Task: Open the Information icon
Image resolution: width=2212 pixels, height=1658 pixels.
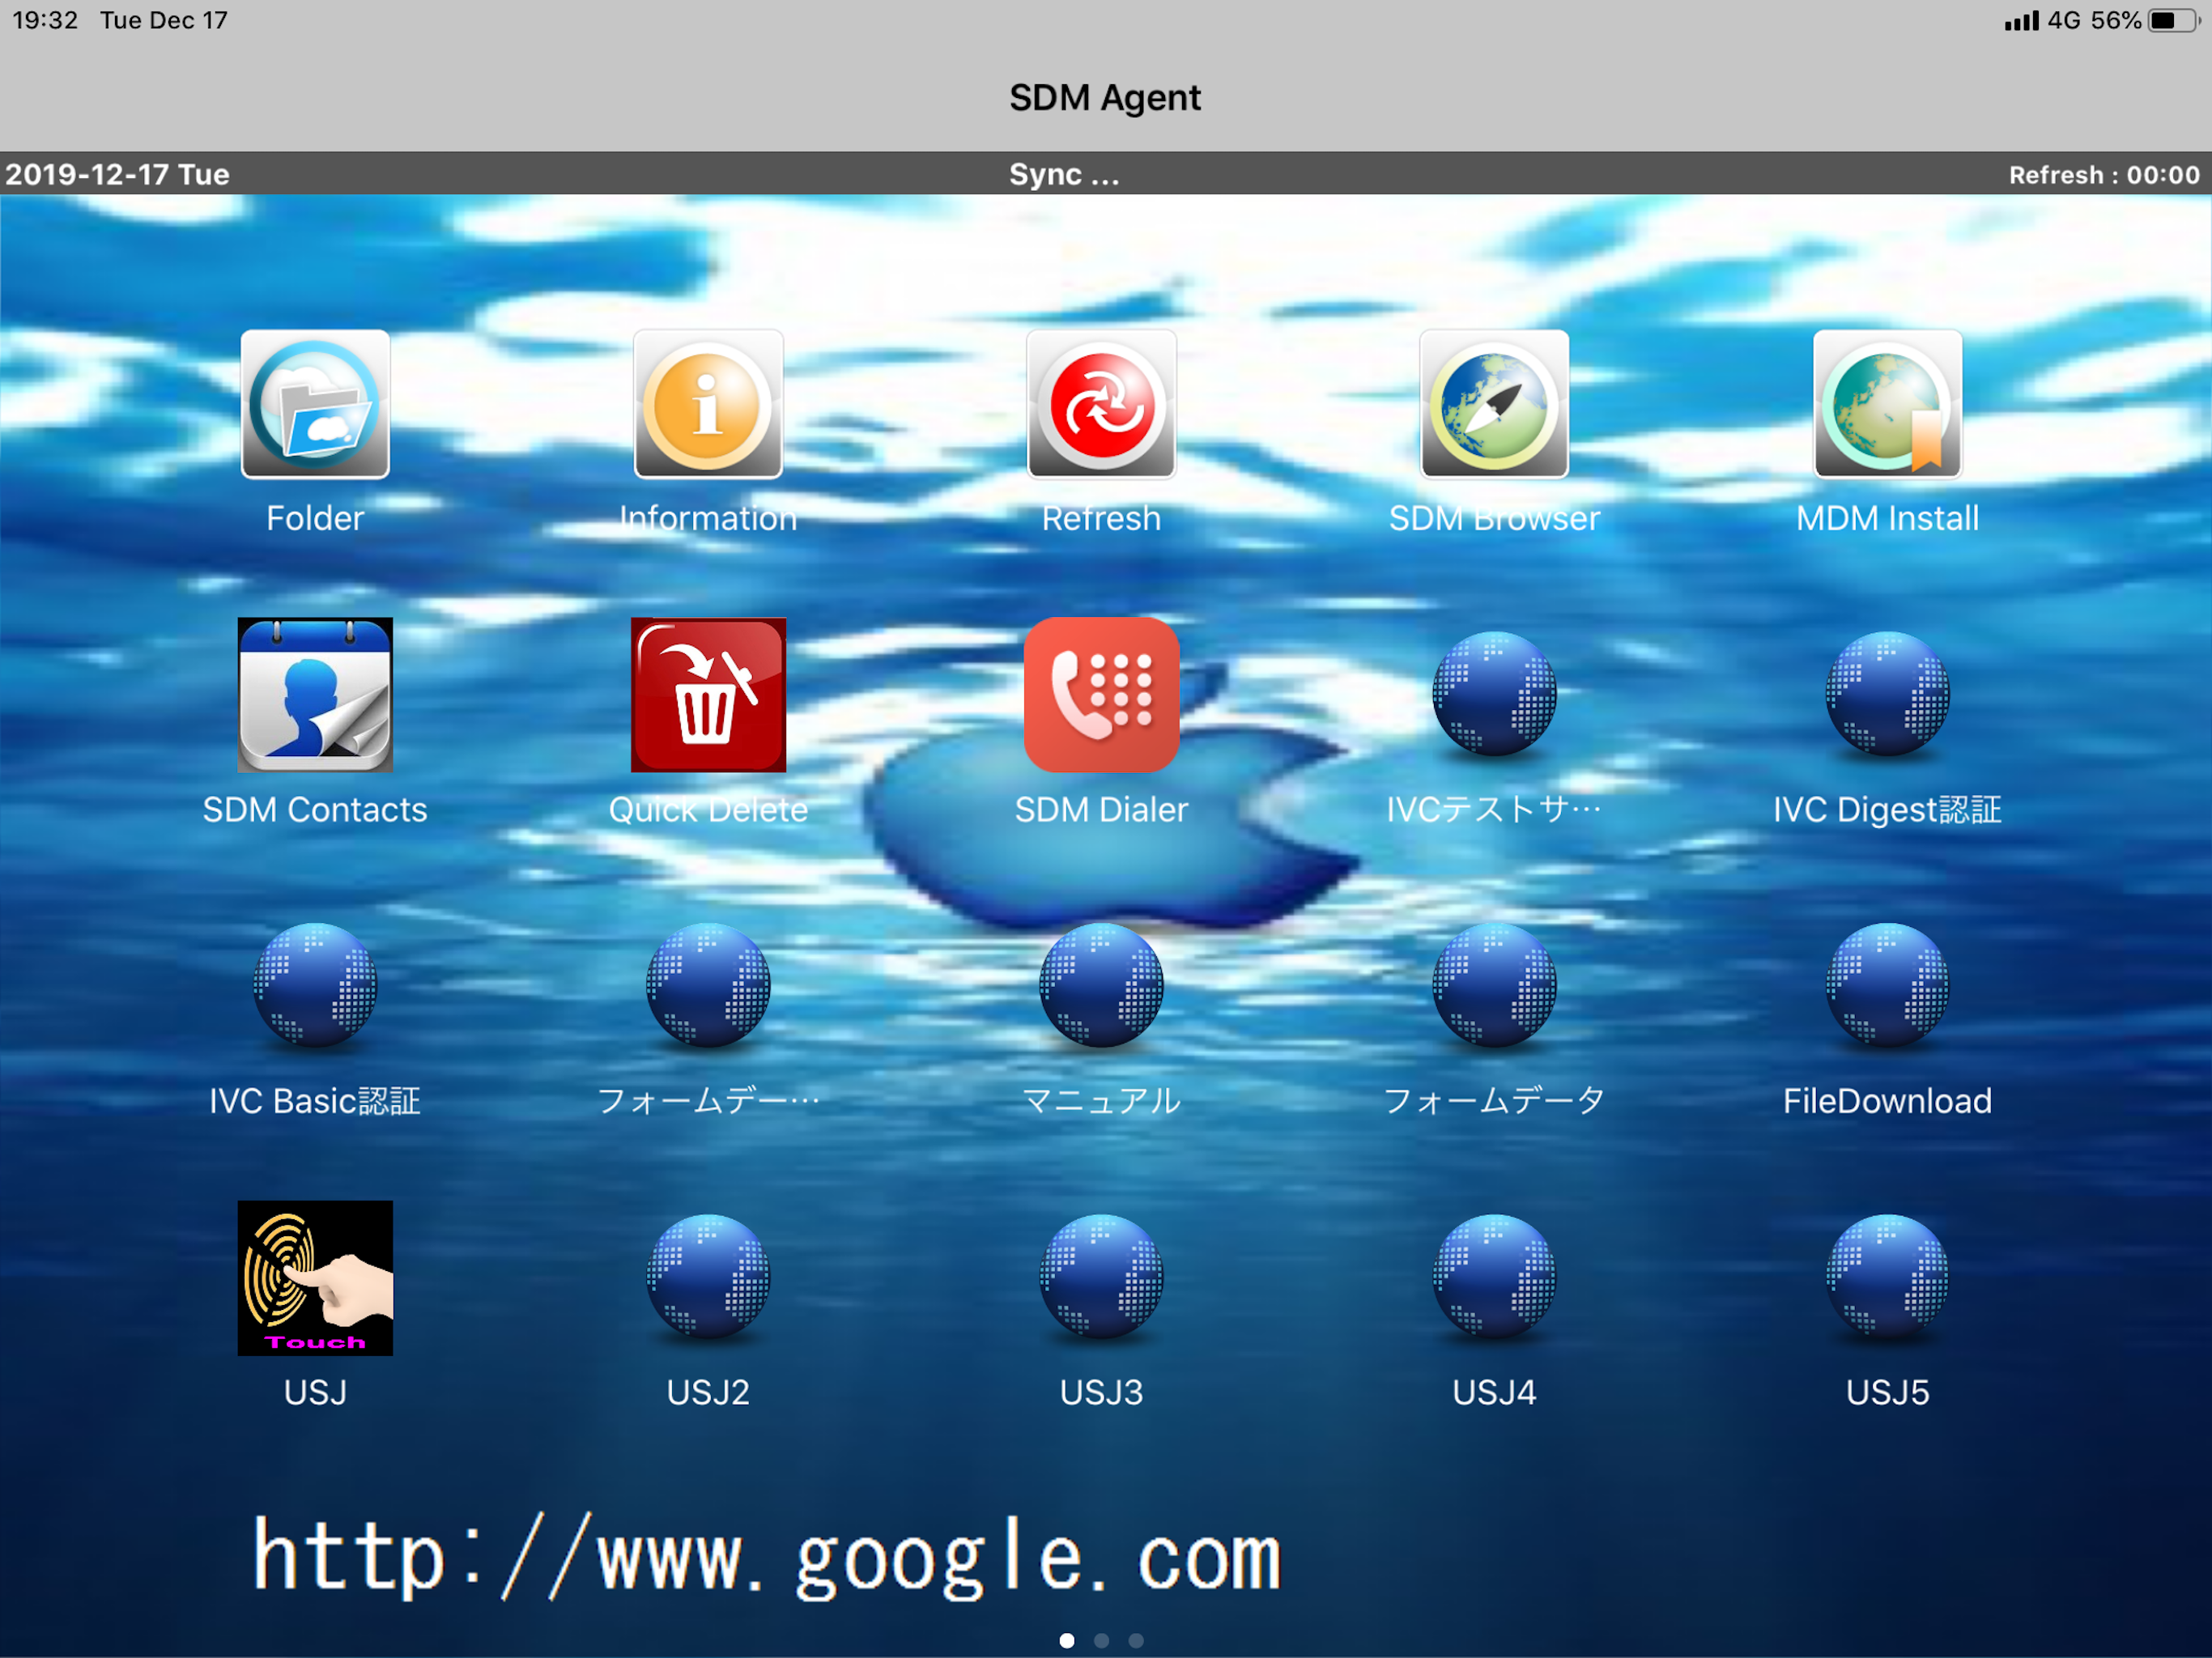Action: 708,404
